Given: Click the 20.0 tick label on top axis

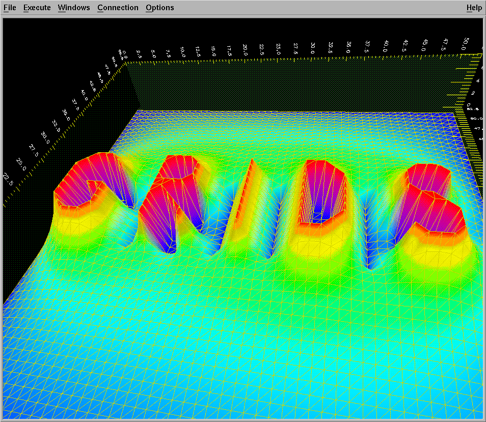Looking at the screenshot, I should click(x=245, y=49).
